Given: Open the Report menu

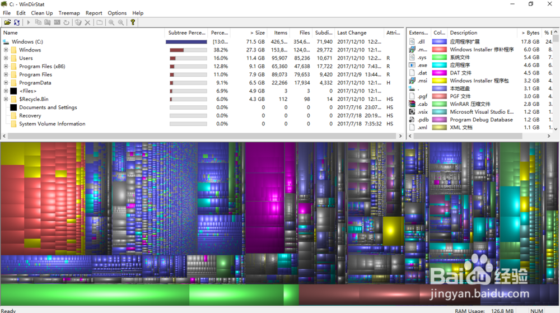Looking at the screenshot, I should tap(94, 13).
